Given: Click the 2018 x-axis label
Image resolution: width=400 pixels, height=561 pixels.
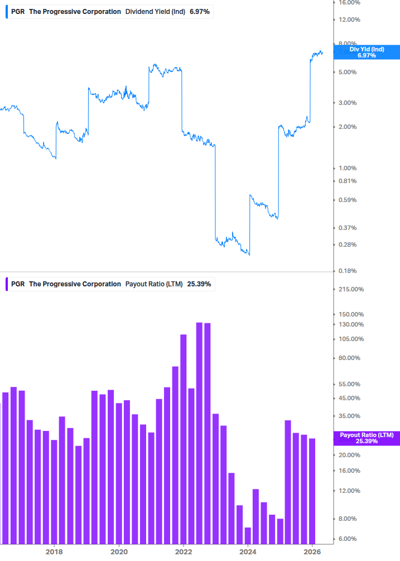Looking at the screenshot, I should click(x=54, y=552).
